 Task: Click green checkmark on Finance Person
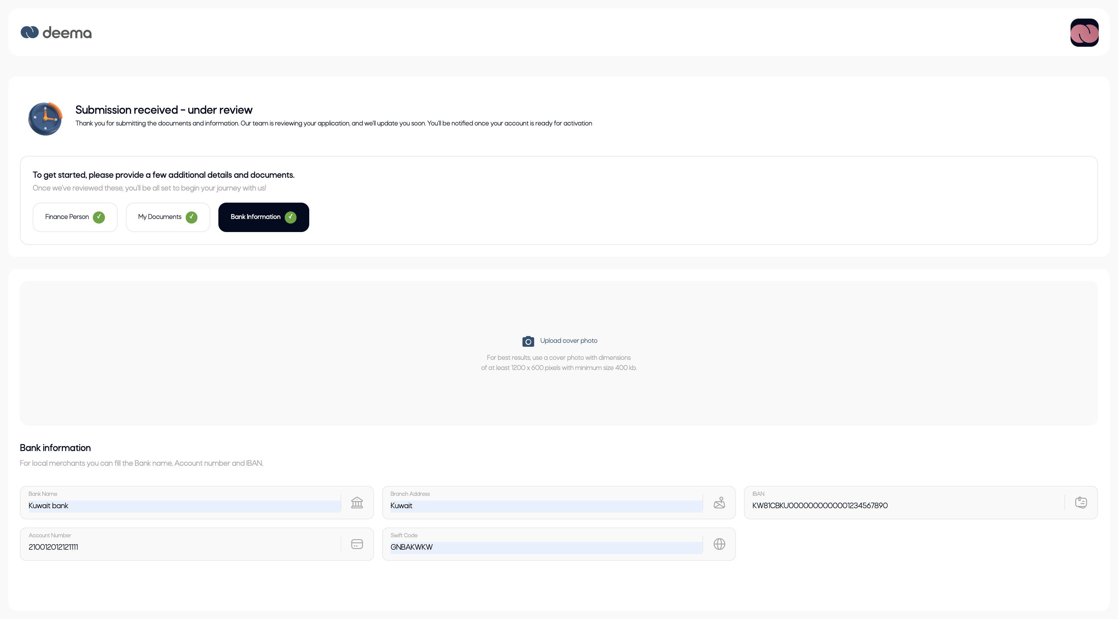click(x=99, y=217)
